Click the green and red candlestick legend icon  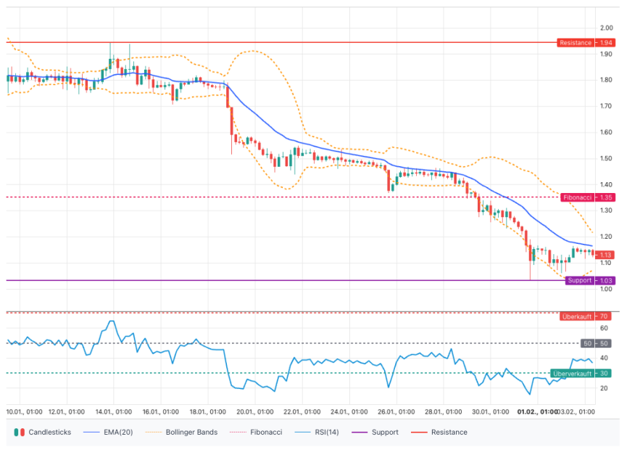[20, 432]
